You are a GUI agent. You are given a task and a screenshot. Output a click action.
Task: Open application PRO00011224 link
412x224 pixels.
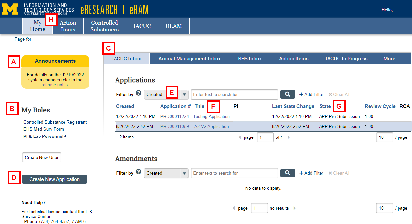[x=174, y=116]
